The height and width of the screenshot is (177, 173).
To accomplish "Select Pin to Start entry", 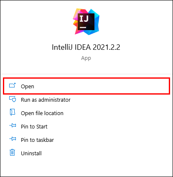I will pyautogui.click(x=34, y=127).
